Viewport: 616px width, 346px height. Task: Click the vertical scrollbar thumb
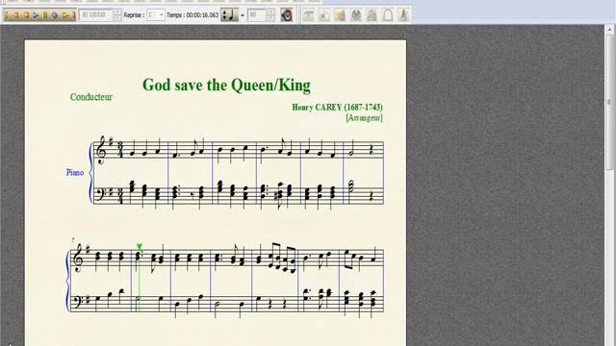(609, 102)
